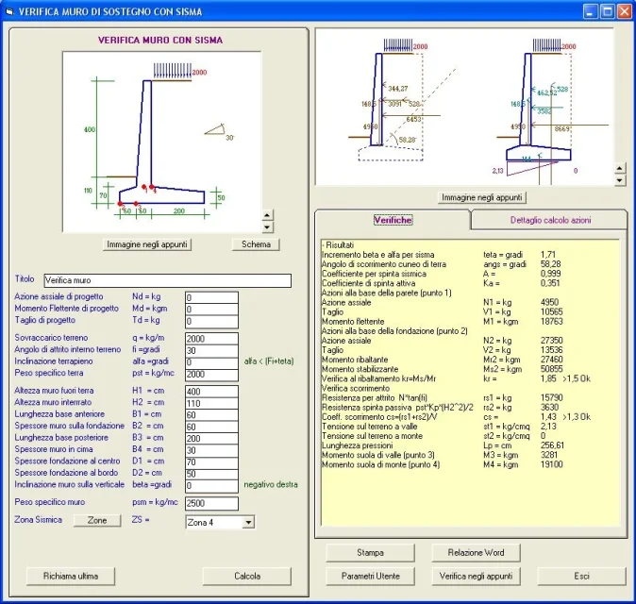Click the app icon in title bar

click(10, 11)
